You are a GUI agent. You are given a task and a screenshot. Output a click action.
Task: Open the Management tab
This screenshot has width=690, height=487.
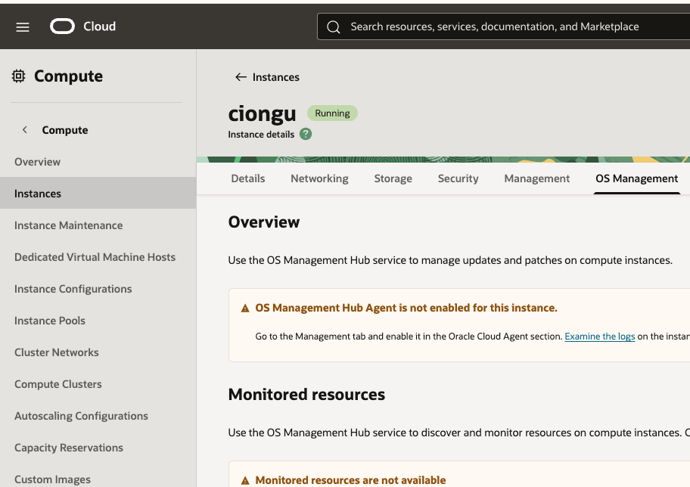click(536, 178)
